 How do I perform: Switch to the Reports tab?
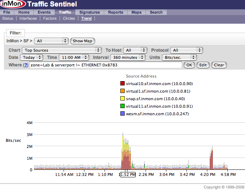point(116,12)
